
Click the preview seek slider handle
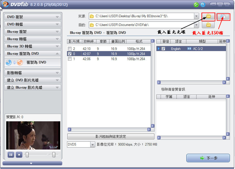click(27, 154)
